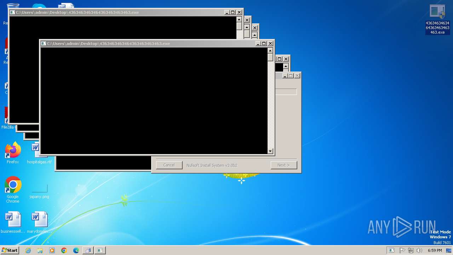Open the Action Center flag icon
Viewport: 453px width, 255px height.
(x=402, y=250)
